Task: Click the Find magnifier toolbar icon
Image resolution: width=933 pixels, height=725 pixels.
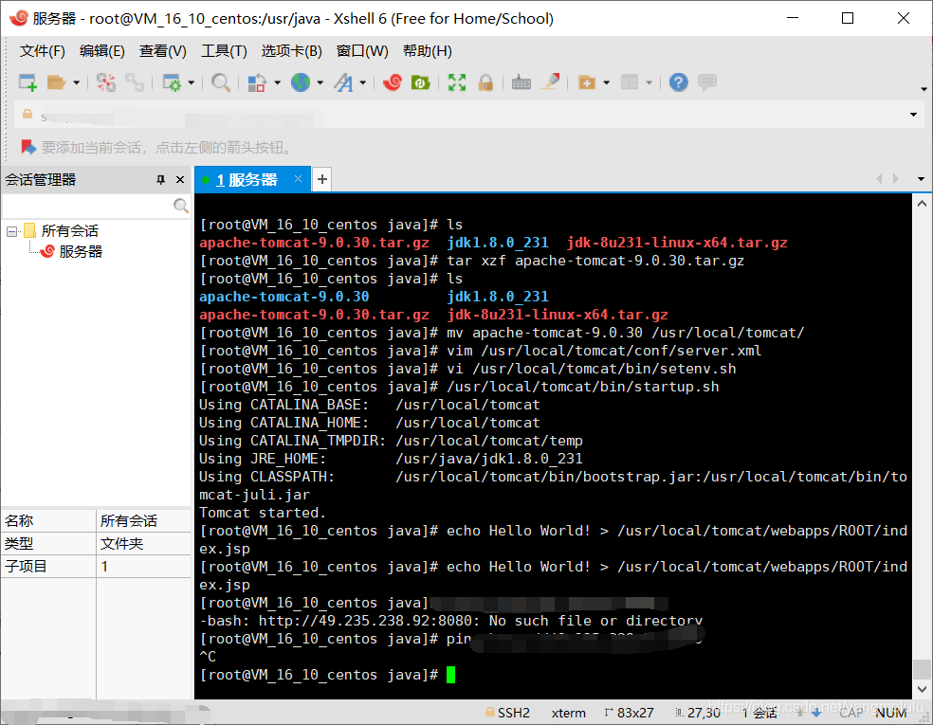Action: point(221,82)
